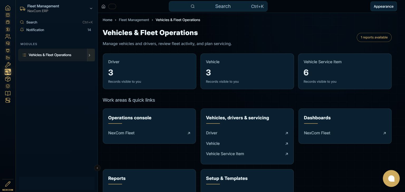Collapse the sidebar with the arrow handle
405x192 pixels.
[97, 168]
